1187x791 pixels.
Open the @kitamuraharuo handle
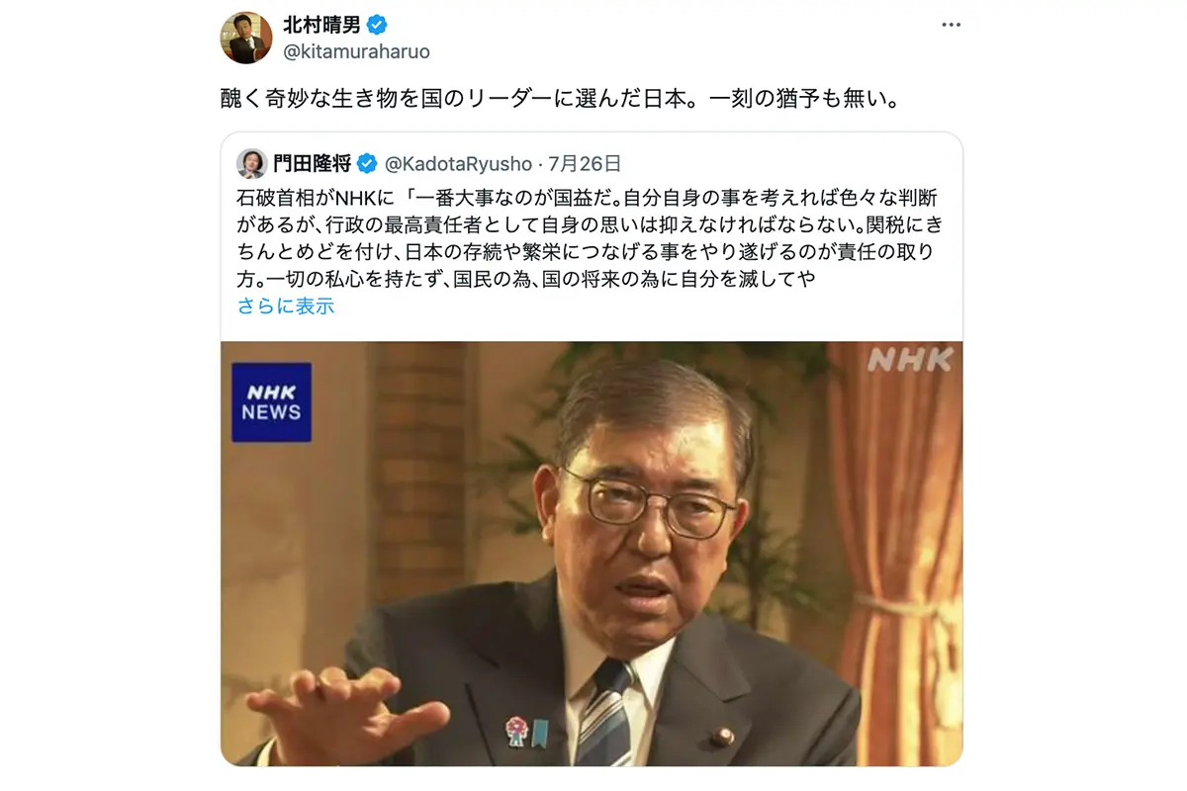point(356,51)
